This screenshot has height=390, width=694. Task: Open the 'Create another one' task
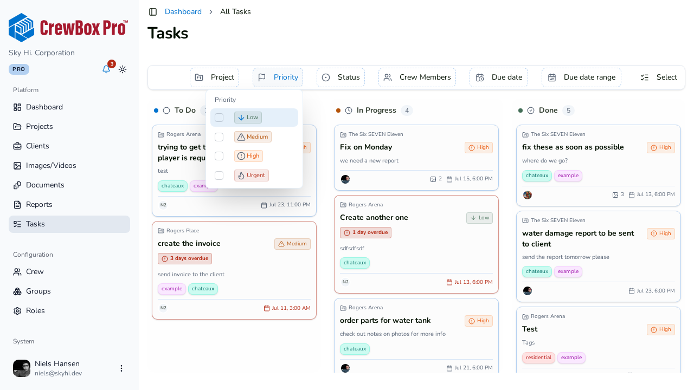374,218
